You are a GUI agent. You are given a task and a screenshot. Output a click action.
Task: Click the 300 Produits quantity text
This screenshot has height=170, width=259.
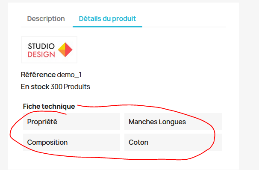point(71,86)
